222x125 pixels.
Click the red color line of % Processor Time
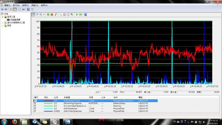coord(48,101)
